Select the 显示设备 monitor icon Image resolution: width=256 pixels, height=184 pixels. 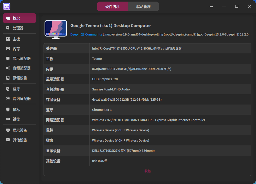click(x=8, y=130)
